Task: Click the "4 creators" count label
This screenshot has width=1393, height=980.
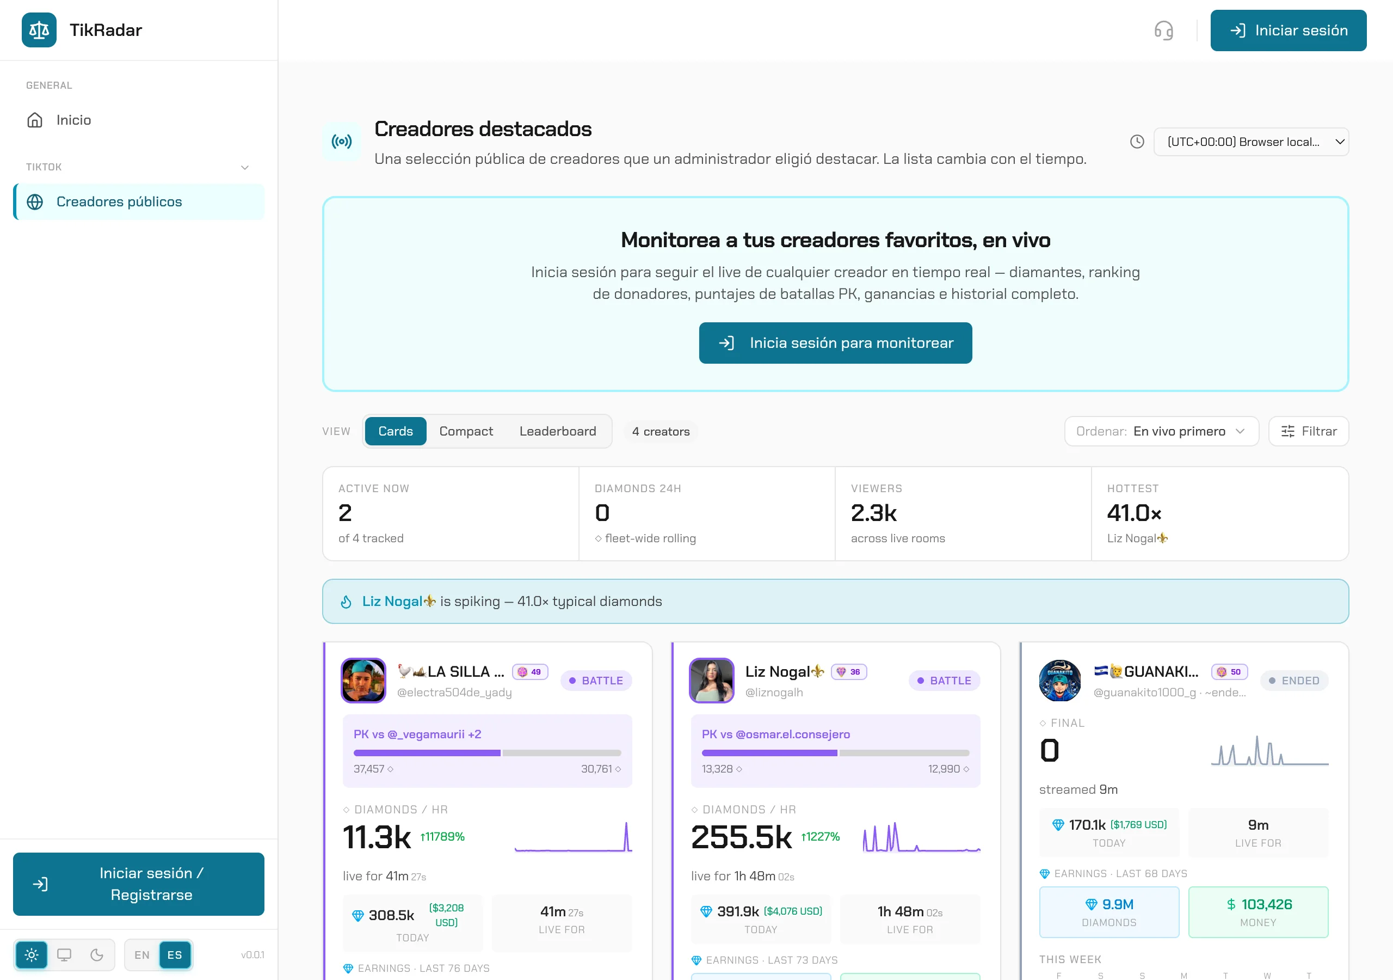Action: click(661, 431)
